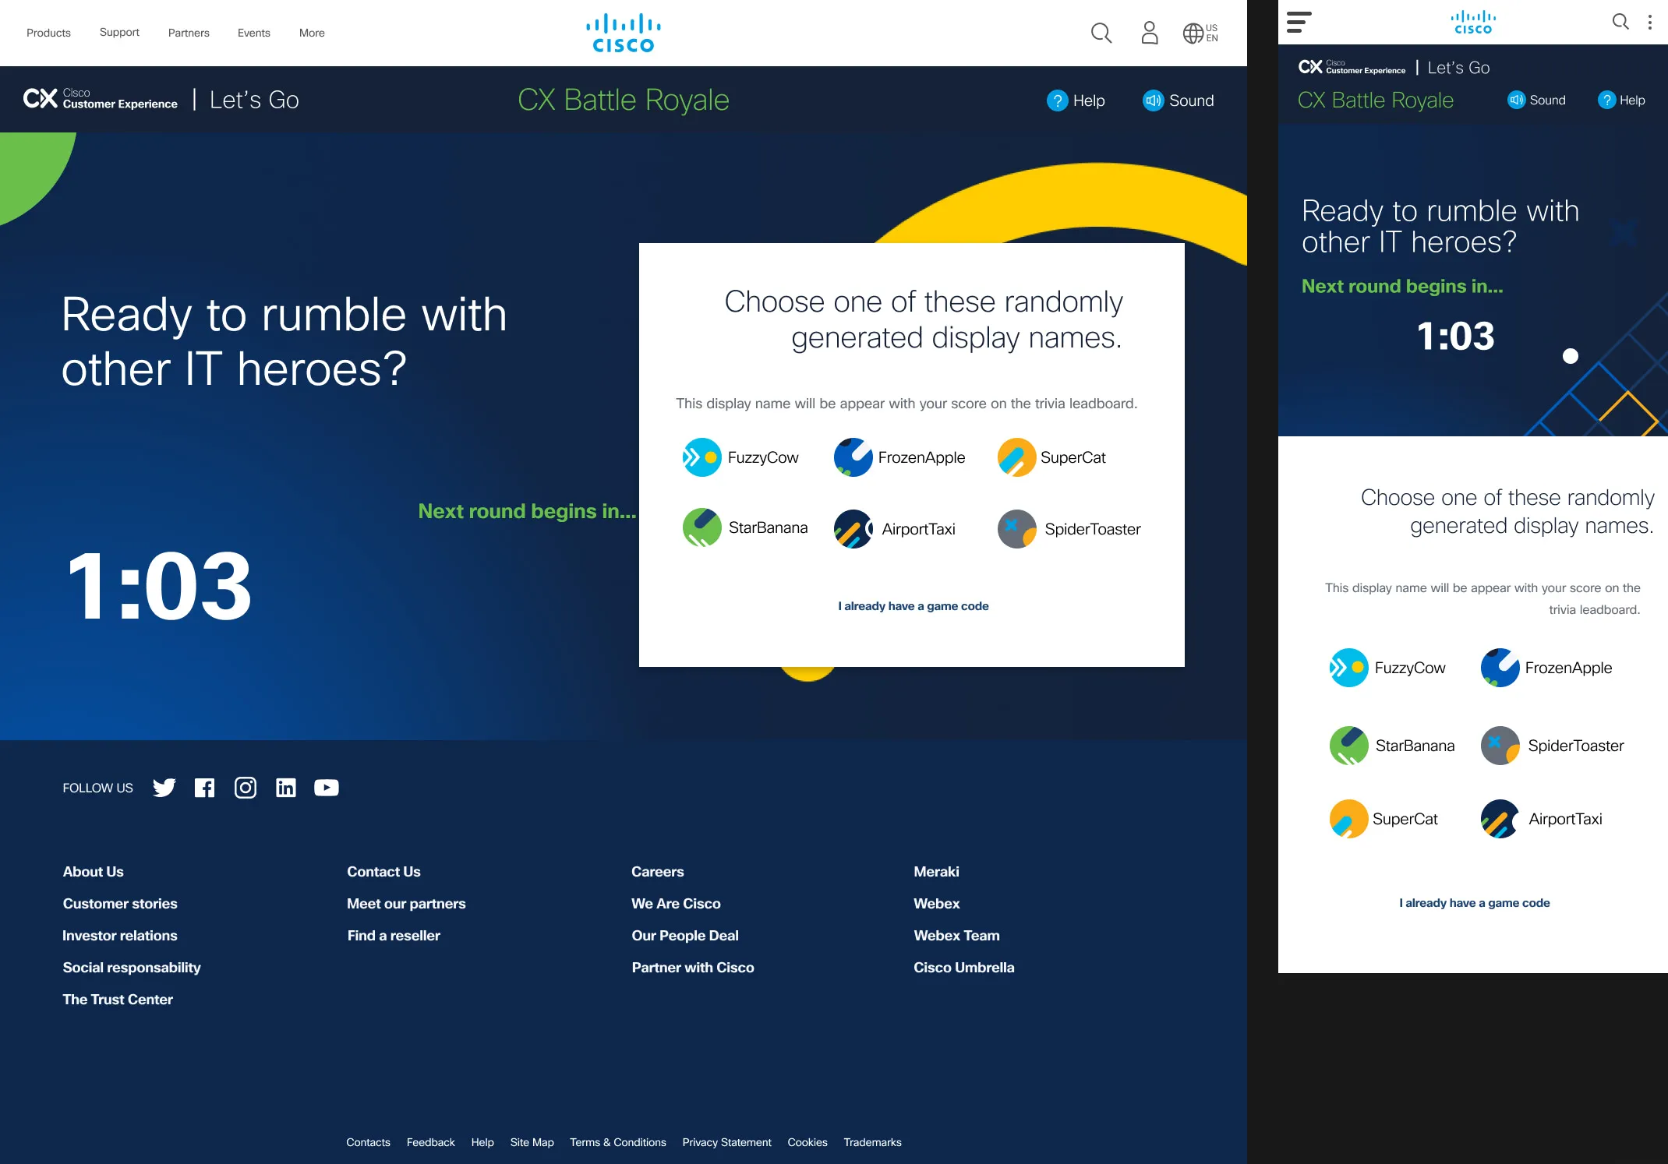Pick the AirportTaxi avatar in mobile view
This screenshot has width=1668, height=1164.
tap(1500, 819)
